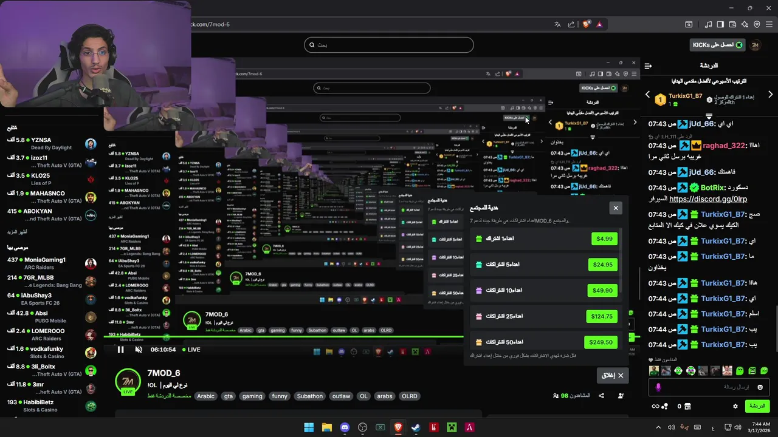778x437 pixels.
Task: Show hidden system tray icons chevron
Action: (x=658, y=427)
